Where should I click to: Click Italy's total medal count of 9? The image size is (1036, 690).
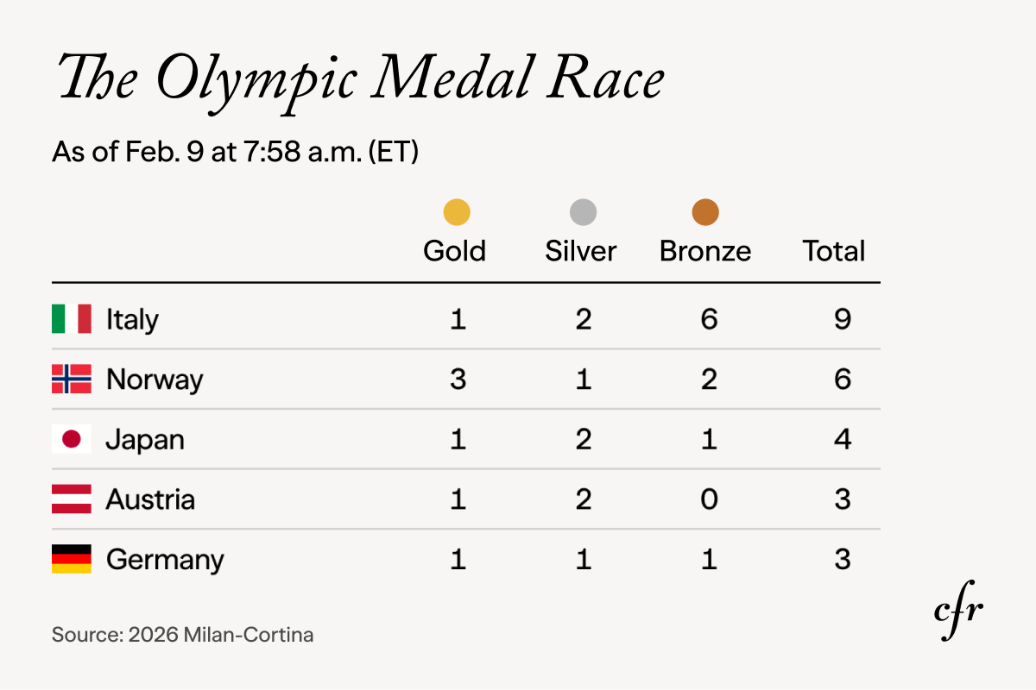(x=843, y=319)
